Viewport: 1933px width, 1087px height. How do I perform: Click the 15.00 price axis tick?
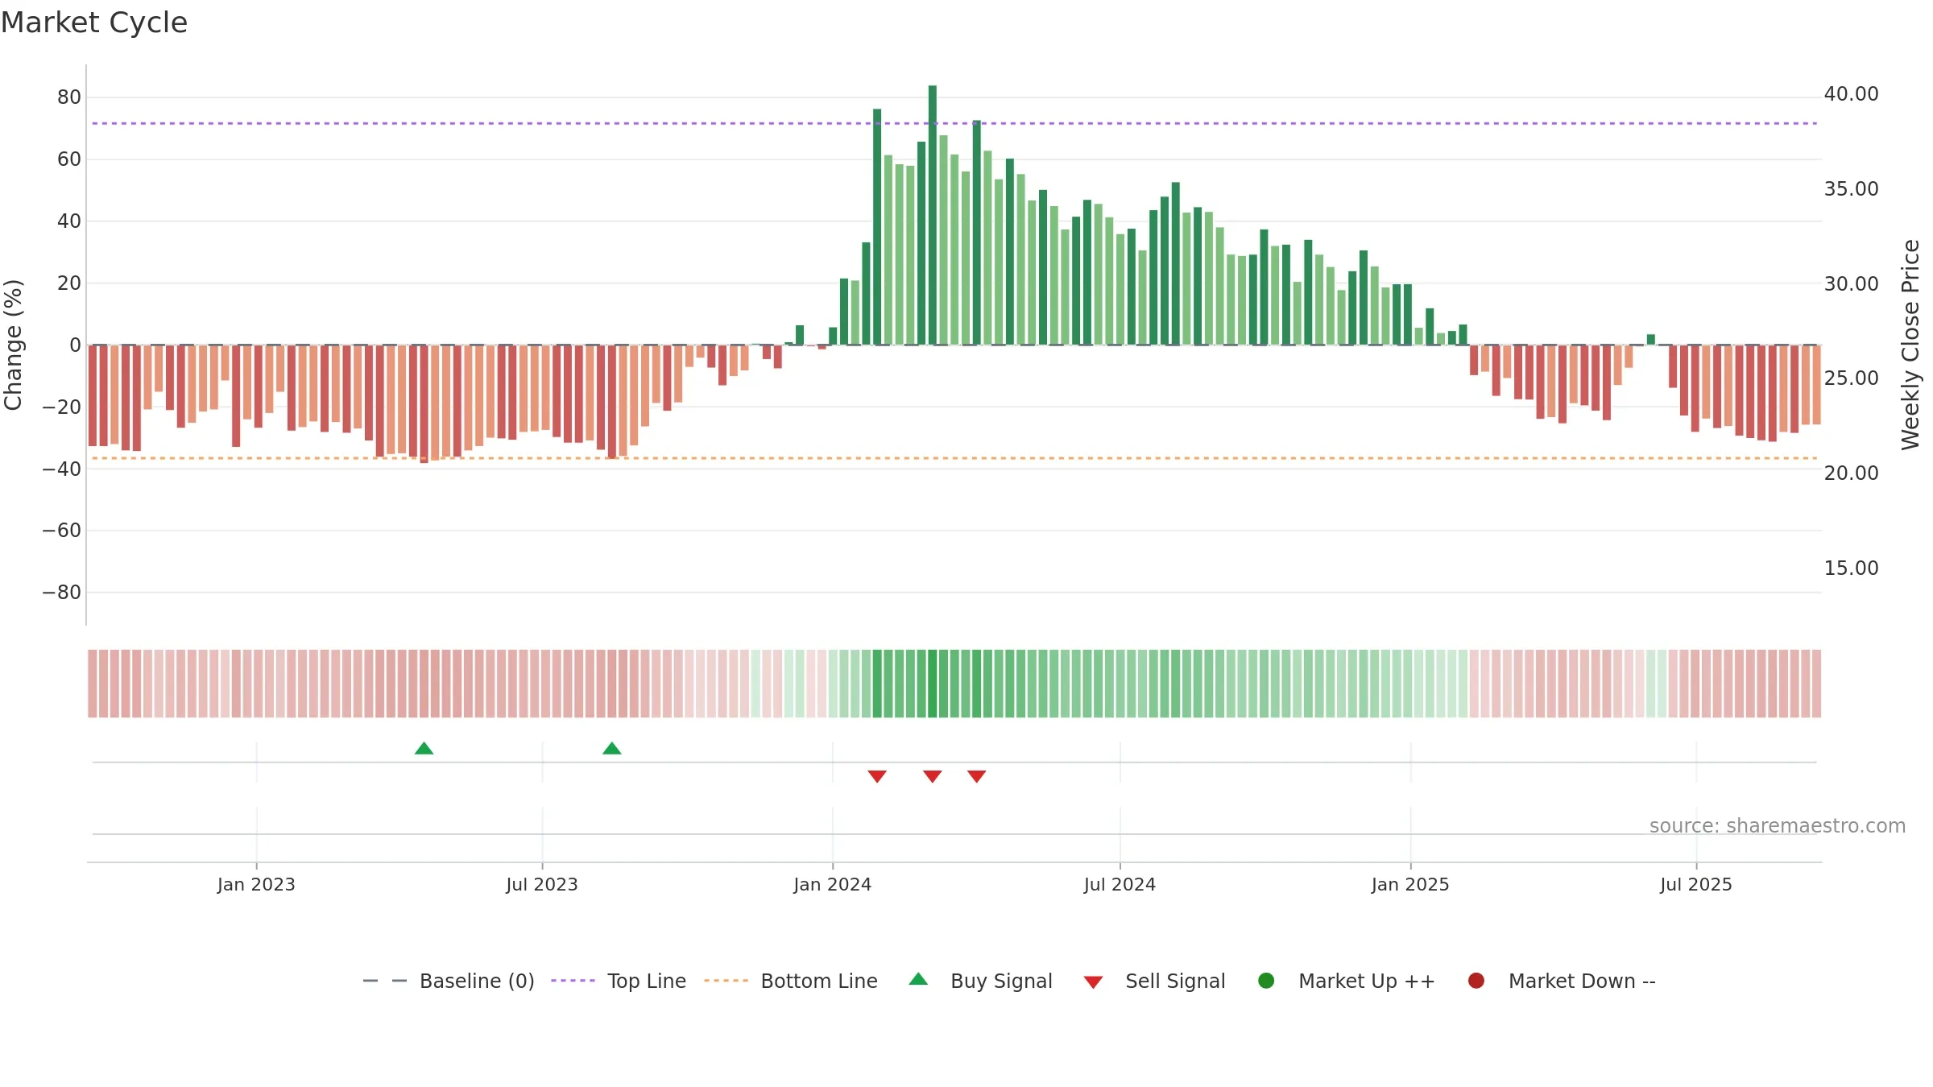tap(1852, 568)
